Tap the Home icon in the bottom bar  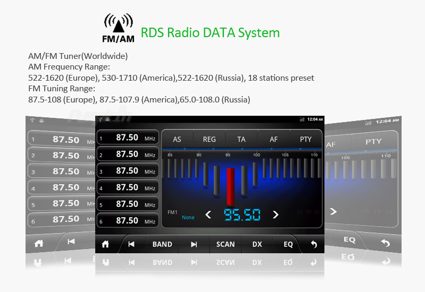tap(105, 244)
